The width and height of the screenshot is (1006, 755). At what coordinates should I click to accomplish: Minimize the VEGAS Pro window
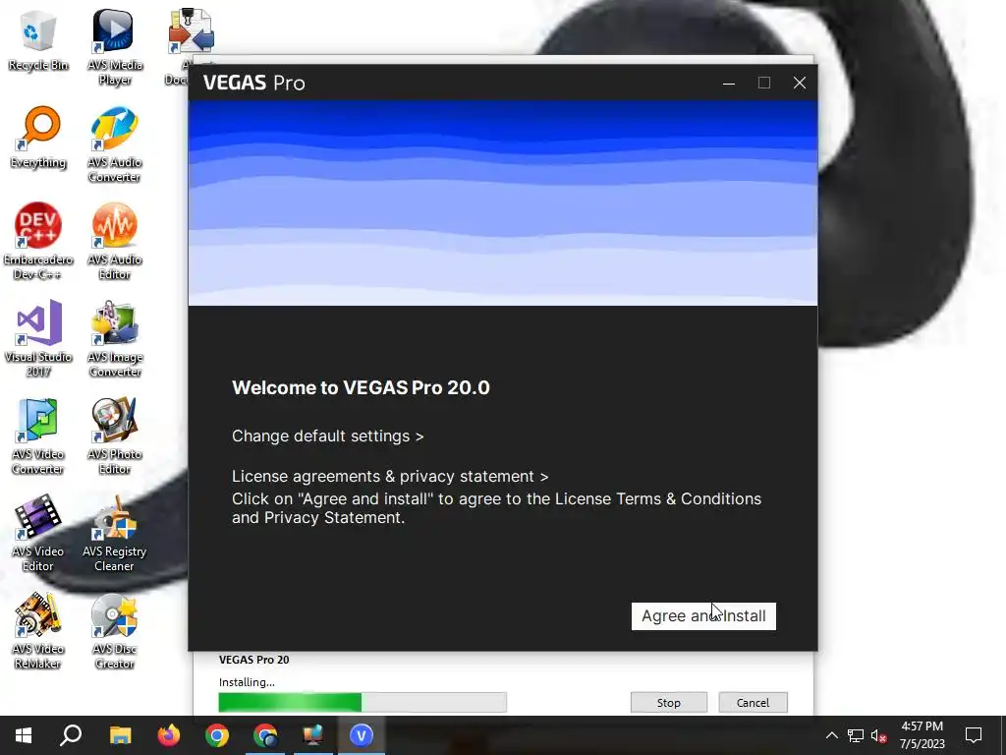click(x=729, y=83)
